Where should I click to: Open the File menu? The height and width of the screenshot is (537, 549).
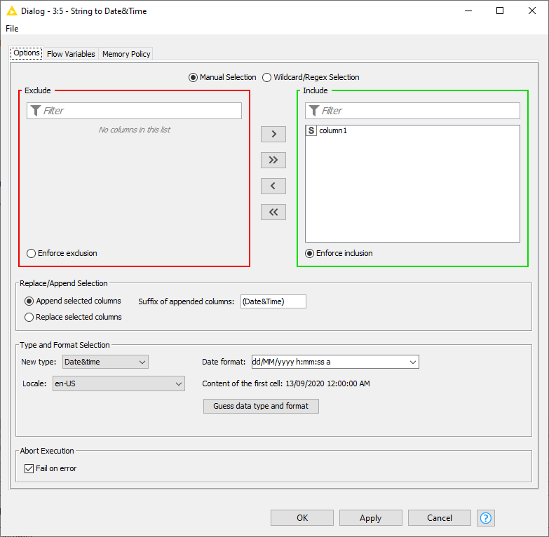[12, 29]
